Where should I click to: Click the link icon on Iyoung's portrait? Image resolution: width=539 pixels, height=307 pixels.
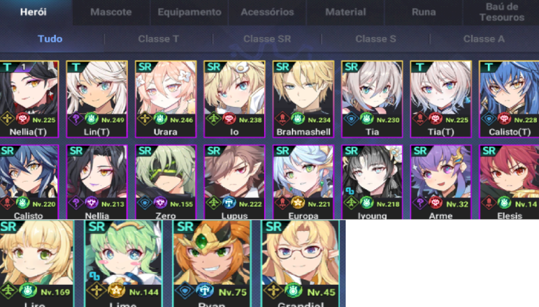pos(350,191)
